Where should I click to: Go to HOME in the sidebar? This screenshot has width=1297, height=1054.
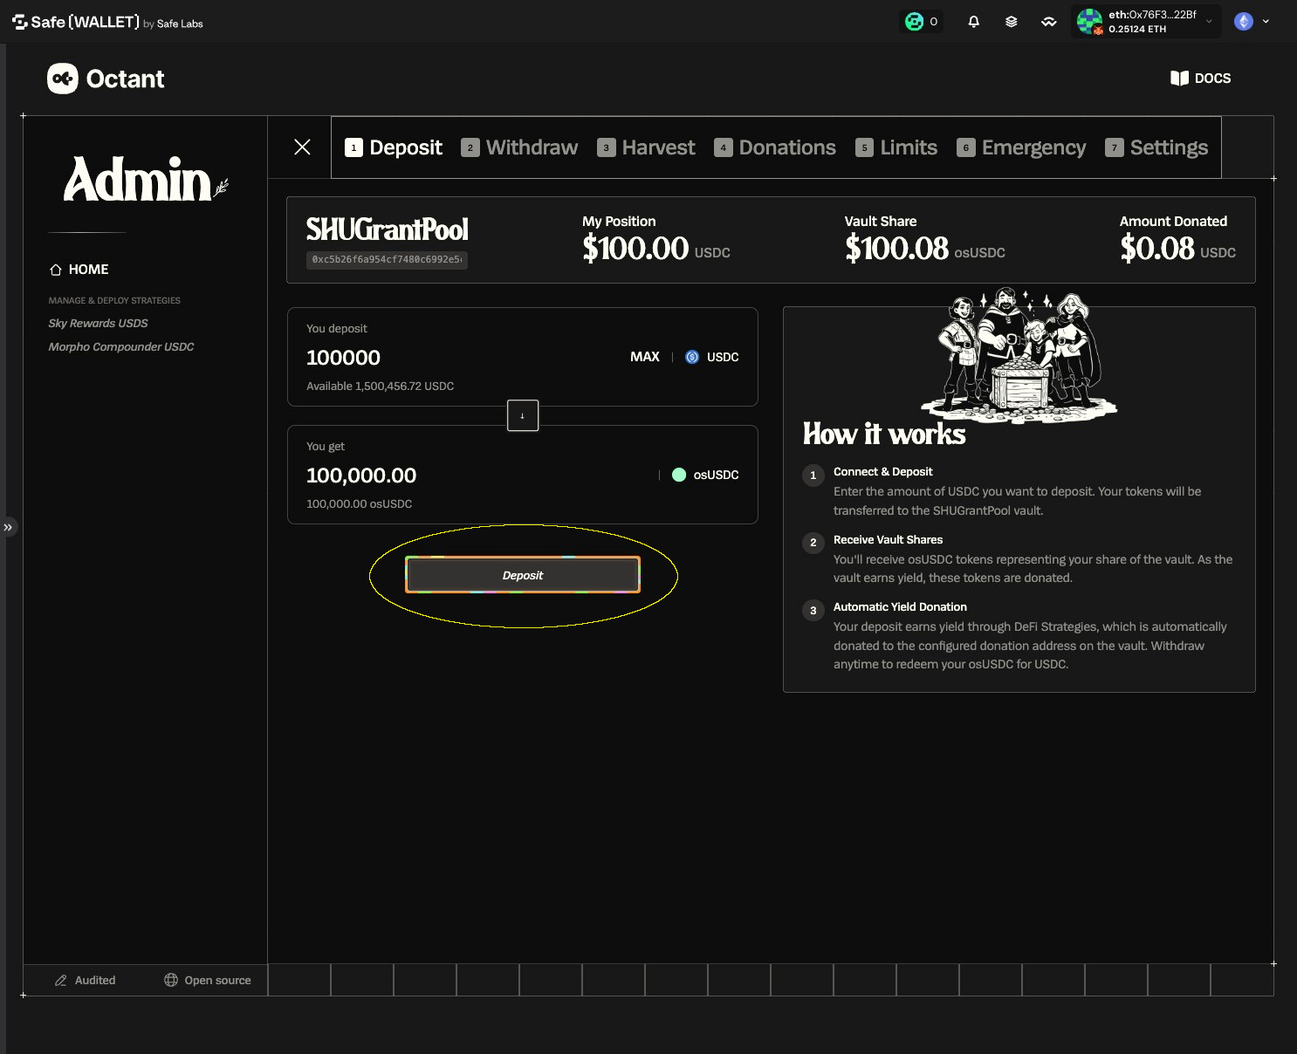point(79,270)
